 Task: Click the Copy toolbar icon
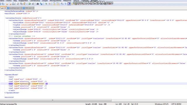coord(21,4)
